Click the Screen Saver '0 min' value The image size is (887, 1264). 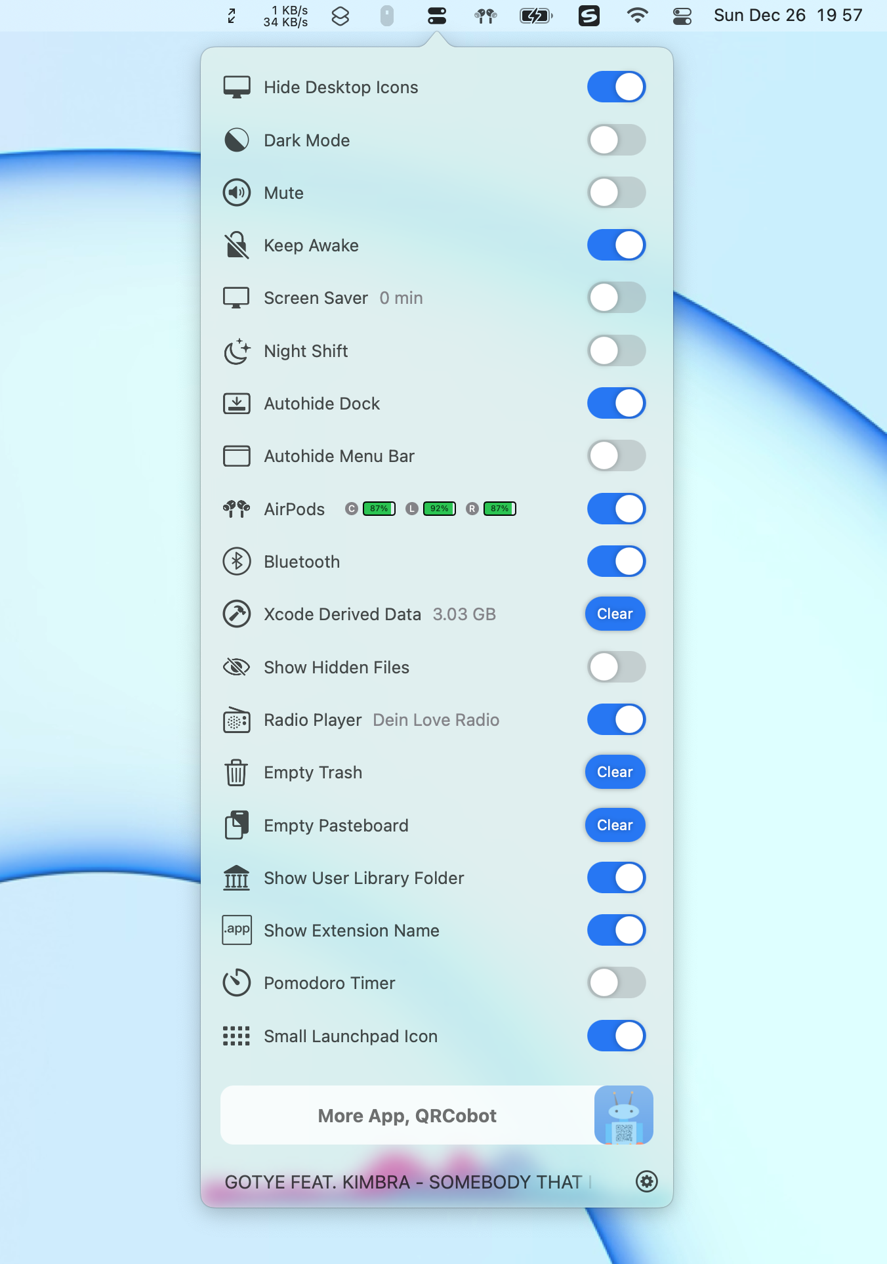(401, 298)
